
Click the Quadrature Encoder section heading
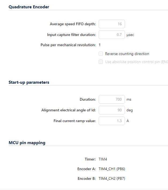(29, 7)
